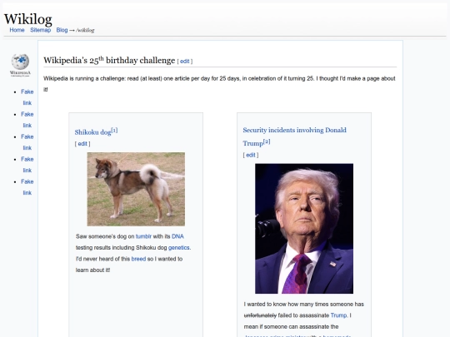Follow the Trump link in paragraph
The height and width of the screenshot is (337, 450).
[x=338, y=315]
